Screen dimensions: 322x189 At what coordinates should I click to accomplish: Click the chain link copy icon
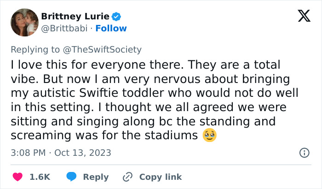(127, 177)
